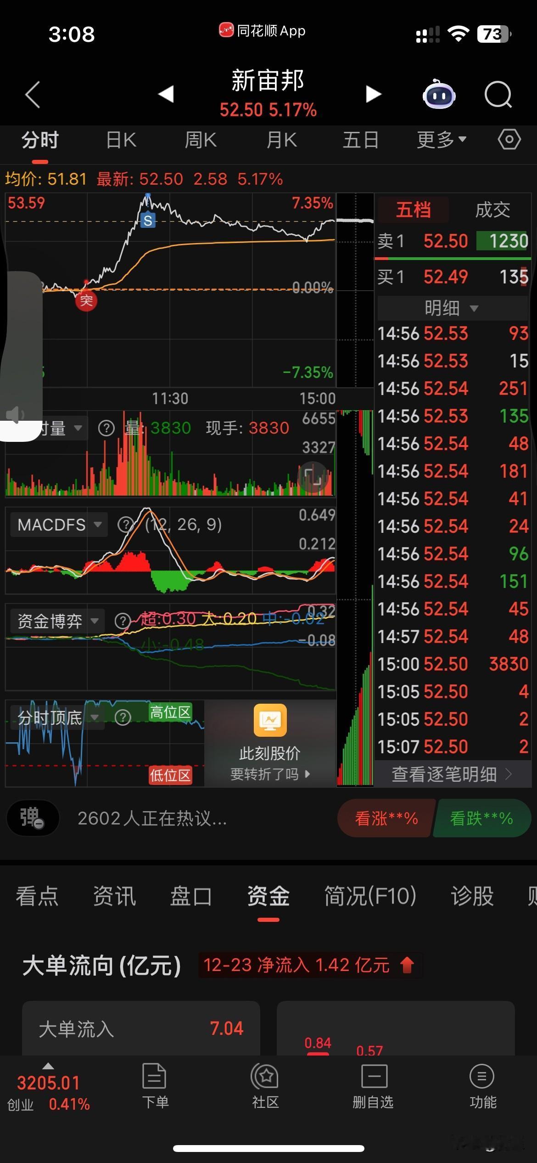Open help icon next to volume indicator
Screen dimensions: 537x1163
coord(106,428)
